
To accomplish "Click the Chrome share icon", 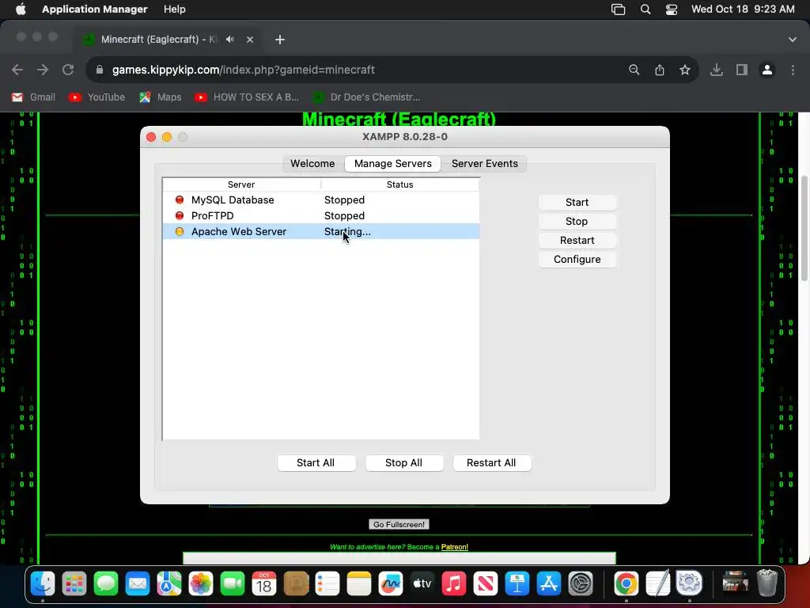I will point(659,70).
